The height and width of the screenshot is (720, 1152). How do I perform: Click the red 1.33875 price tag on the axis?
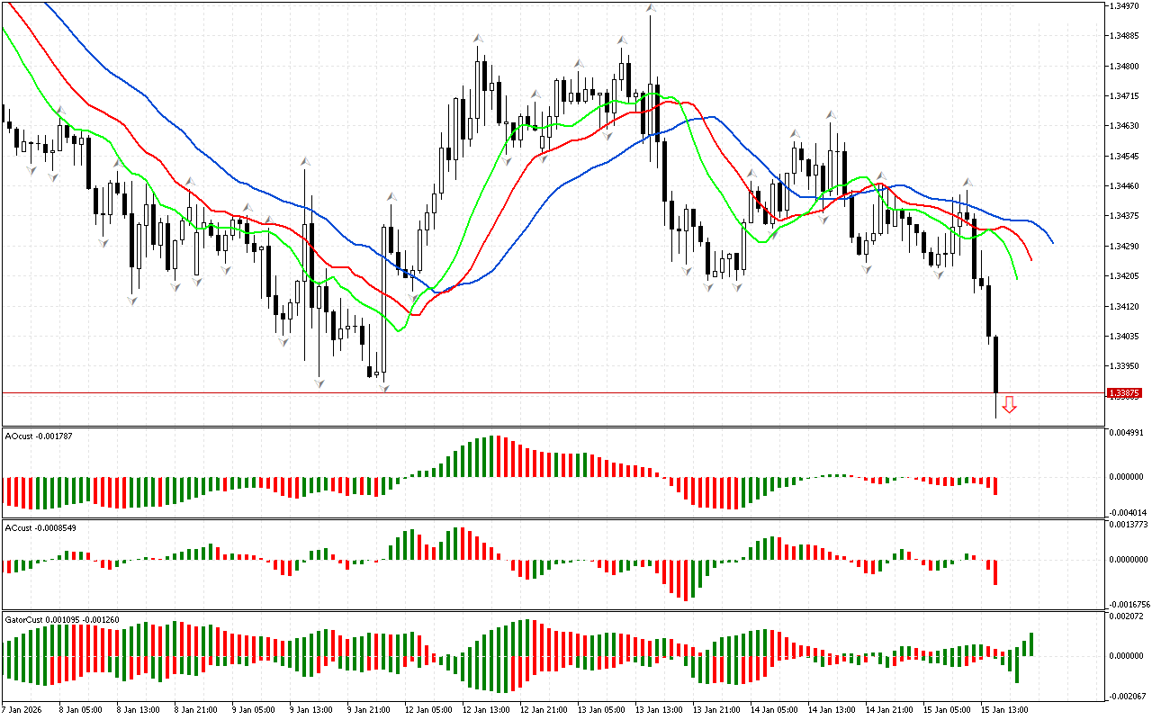click(1126, 393)
